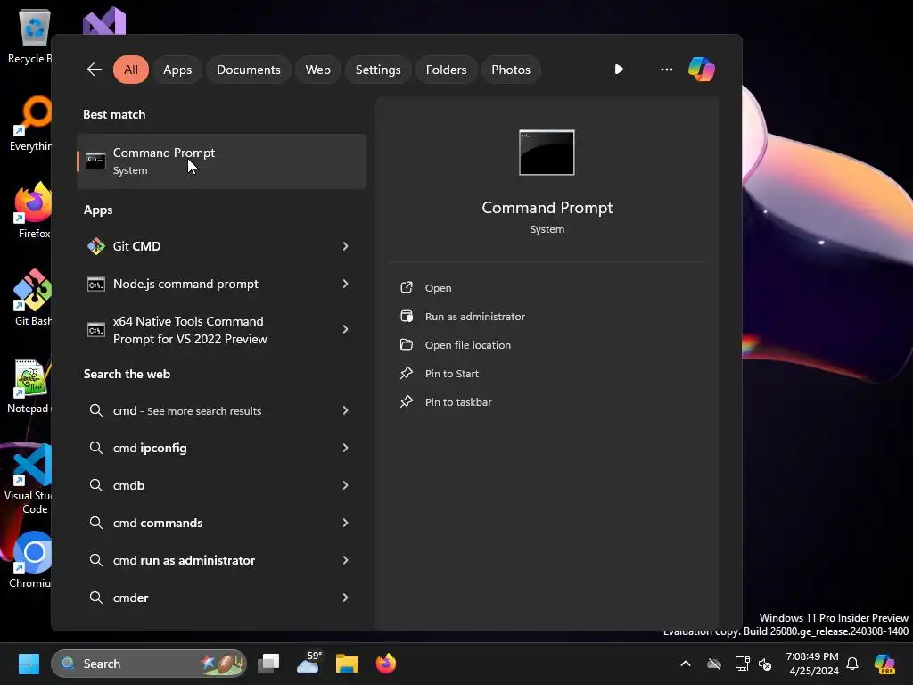
Task: Switch to the Settings filter tab
Action: (378, 70)
